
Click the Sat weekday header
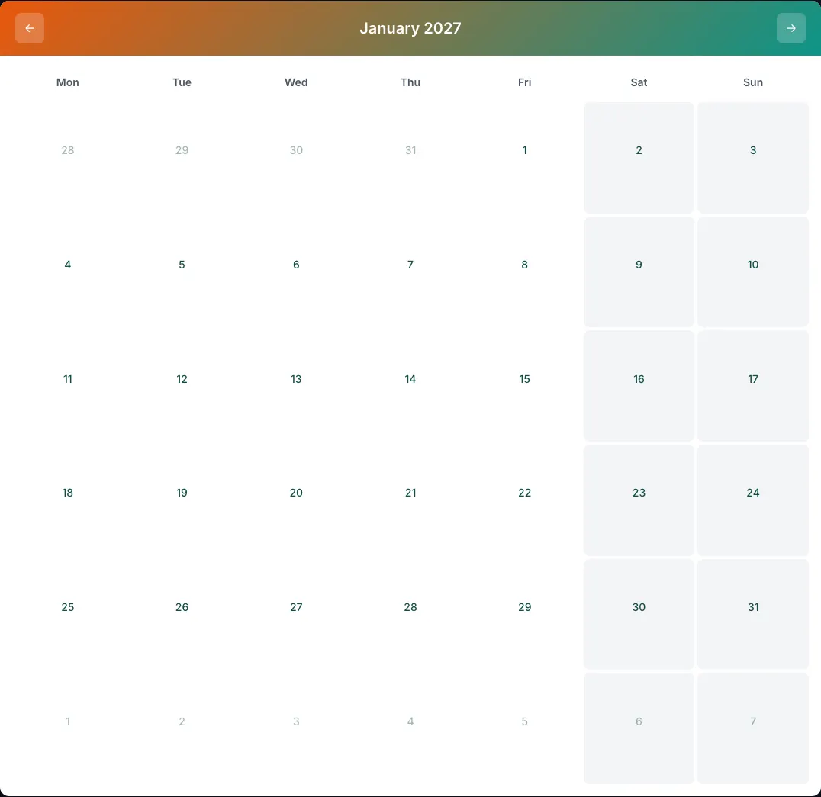[x=639, y=82]
